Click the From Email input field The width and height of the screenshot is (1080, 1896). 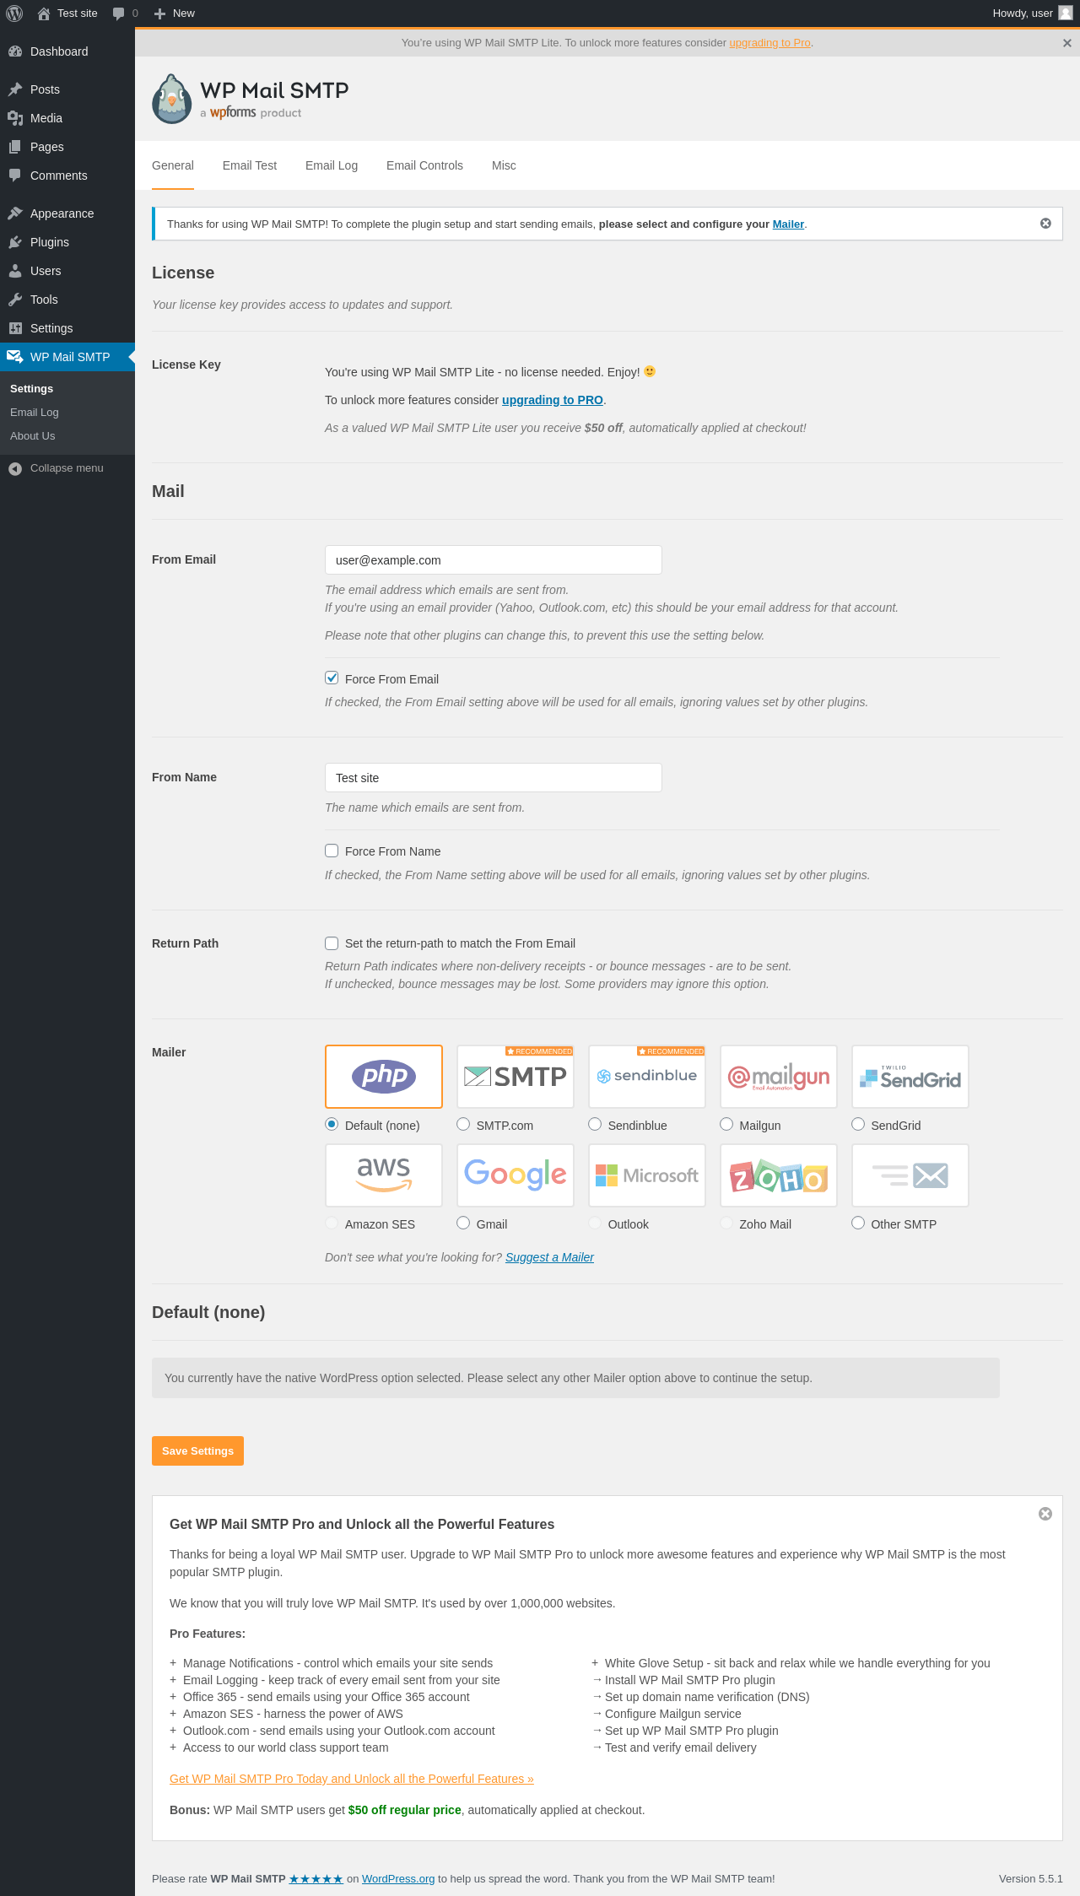pyautogui.click(x=493, y=560)
